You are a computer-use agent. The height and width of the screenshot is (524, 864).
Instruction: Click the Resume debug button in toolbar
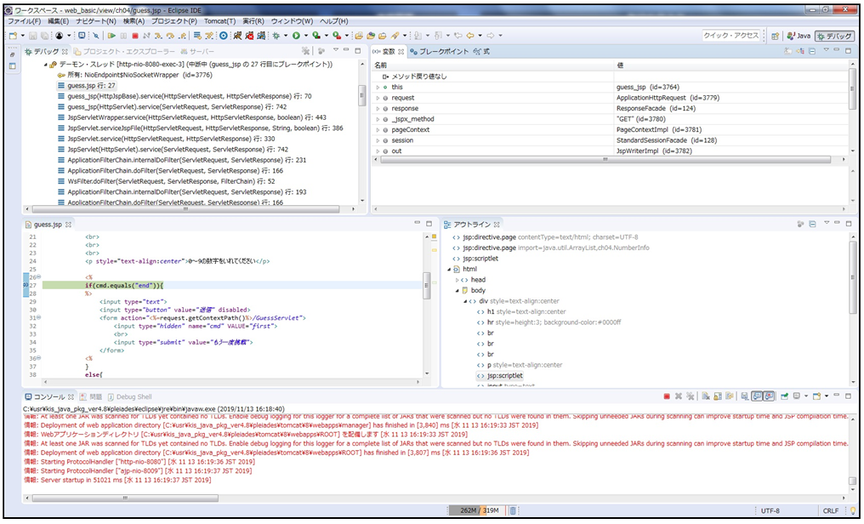coord(111,36)
